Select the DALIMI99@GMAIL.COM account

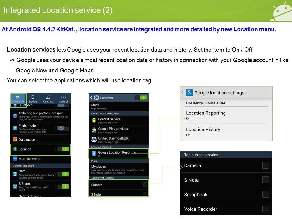click(205, 103)
